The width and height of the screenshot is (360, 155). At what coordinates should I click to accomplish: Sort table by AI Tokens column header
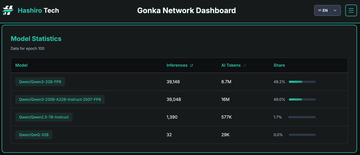[x=231, y=65]
